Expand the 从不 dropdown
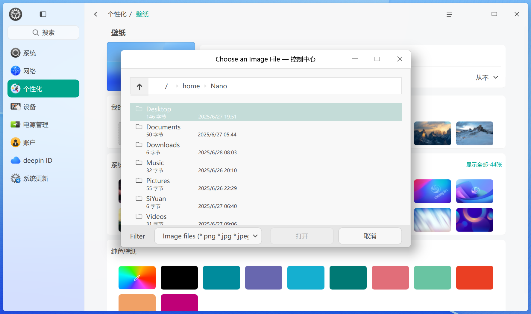The height and width of the screenshot is (314, 531). (487, 78)
